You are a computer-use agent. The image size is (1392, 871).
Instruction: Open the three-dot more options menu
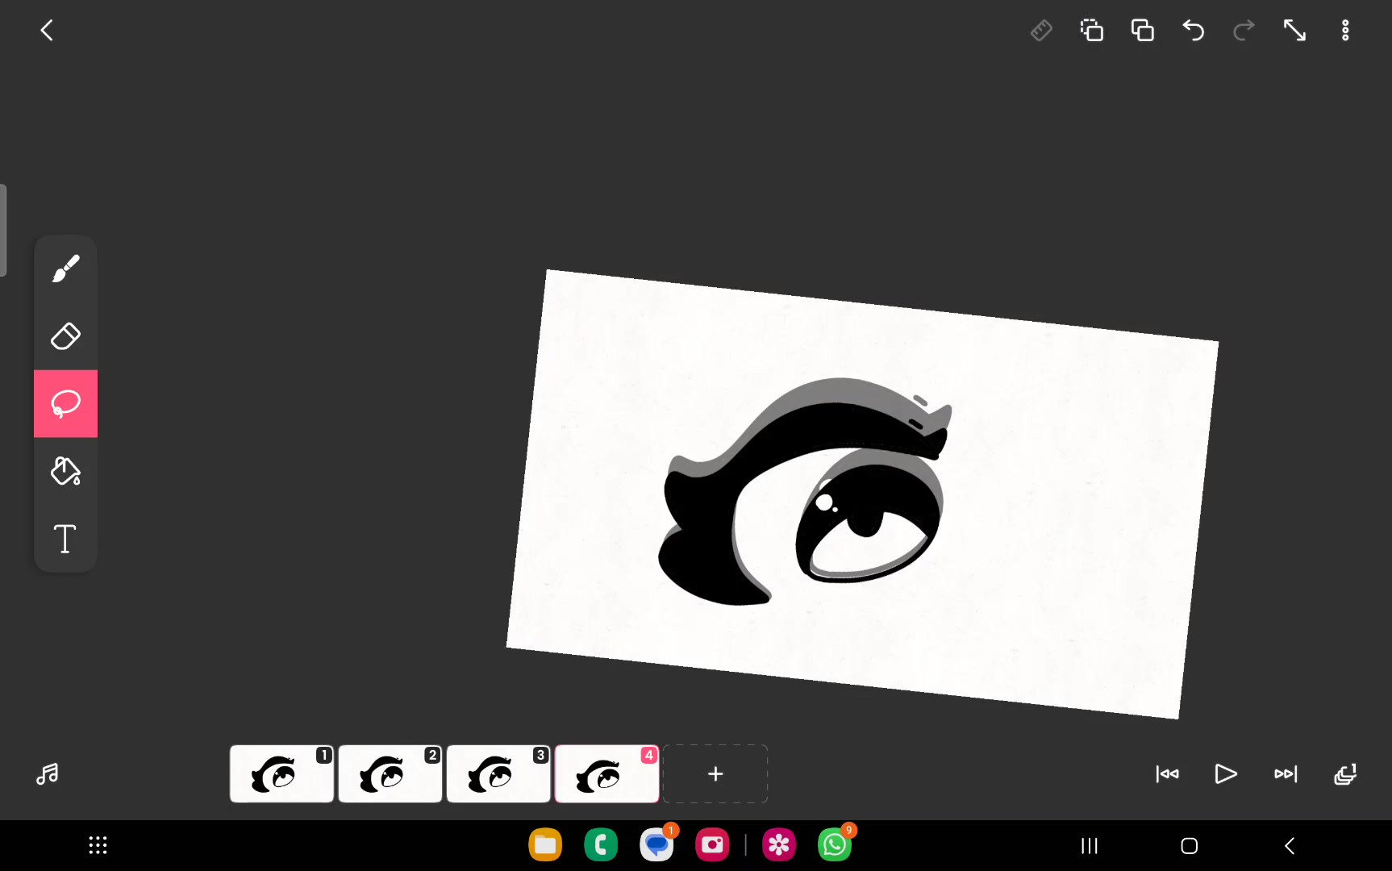[x=1345, y=31]
